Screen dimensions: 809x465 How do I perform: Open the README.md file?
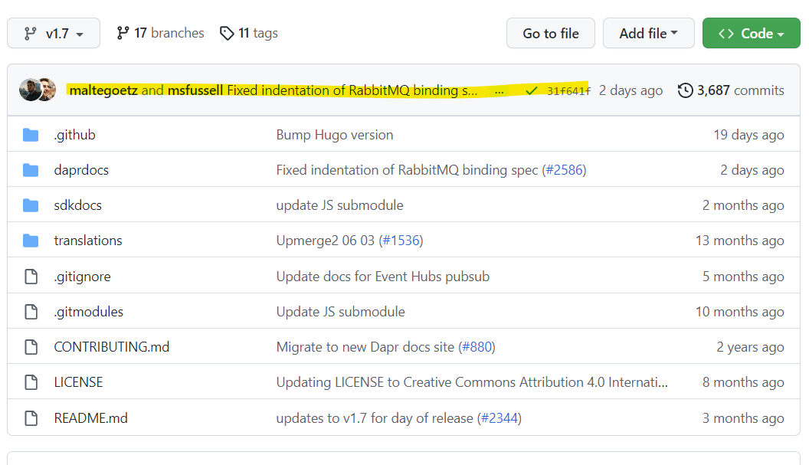(91, 418)
